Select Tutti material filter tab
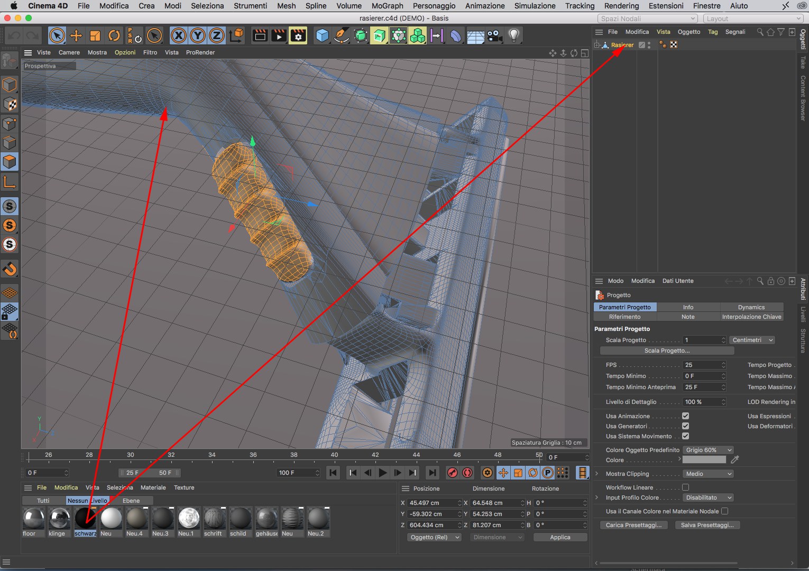The image size is (809, 571). 43,501
